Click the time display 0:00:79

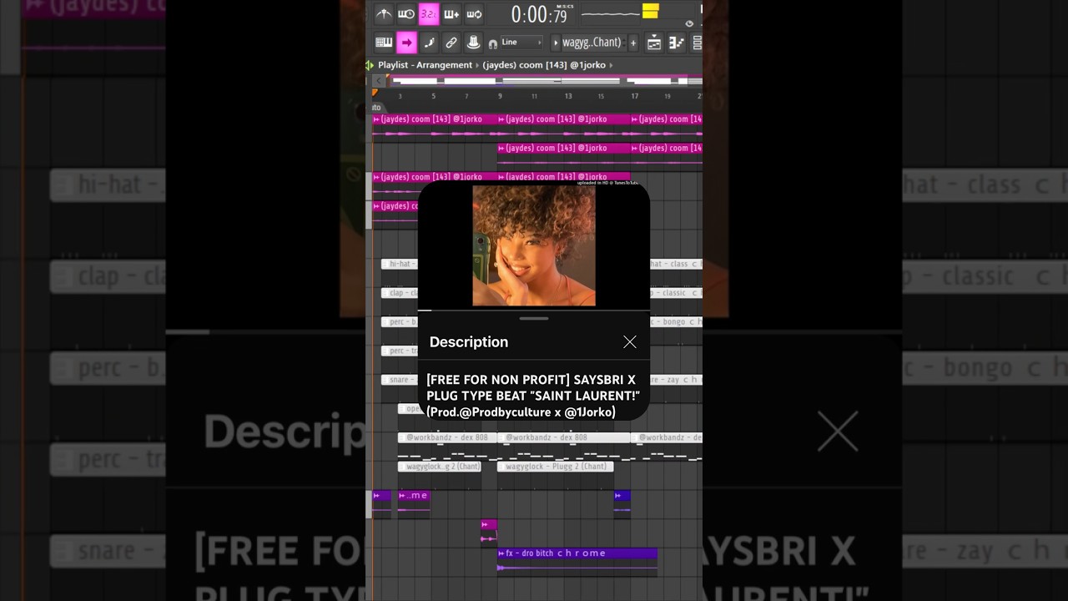click(539, 14)
